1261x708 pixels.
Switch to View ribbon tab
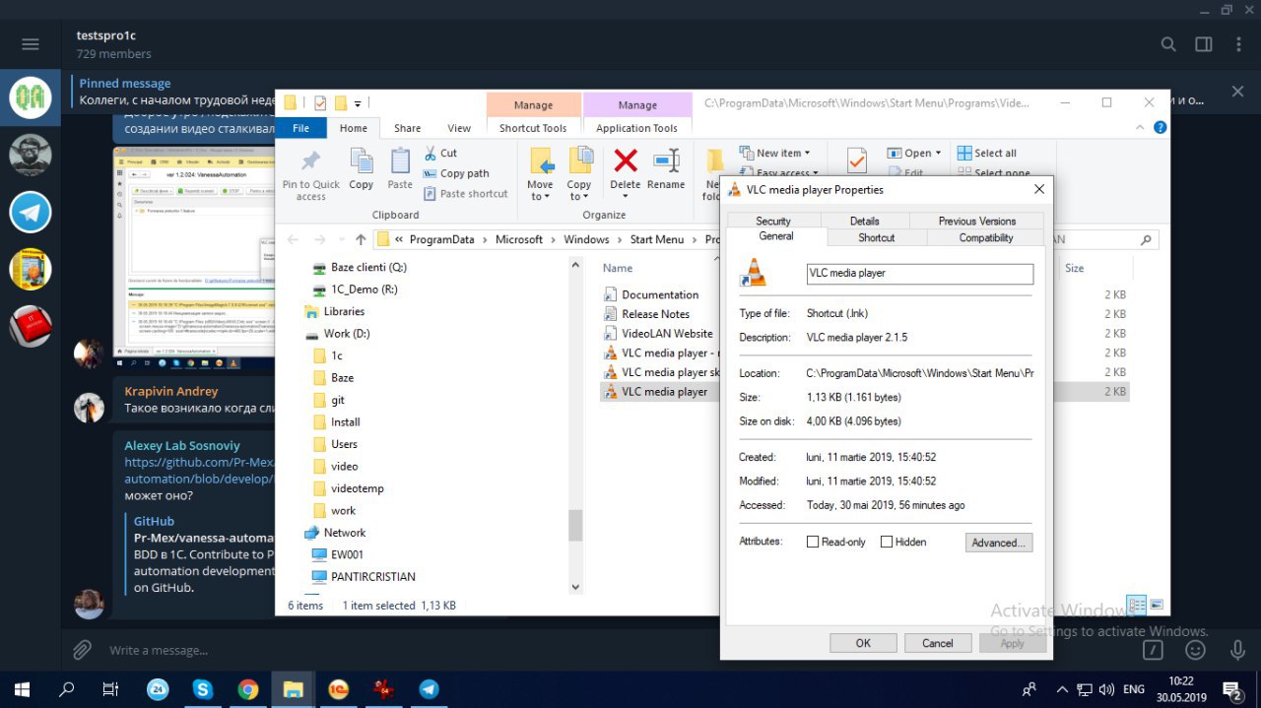coord(459,128)
